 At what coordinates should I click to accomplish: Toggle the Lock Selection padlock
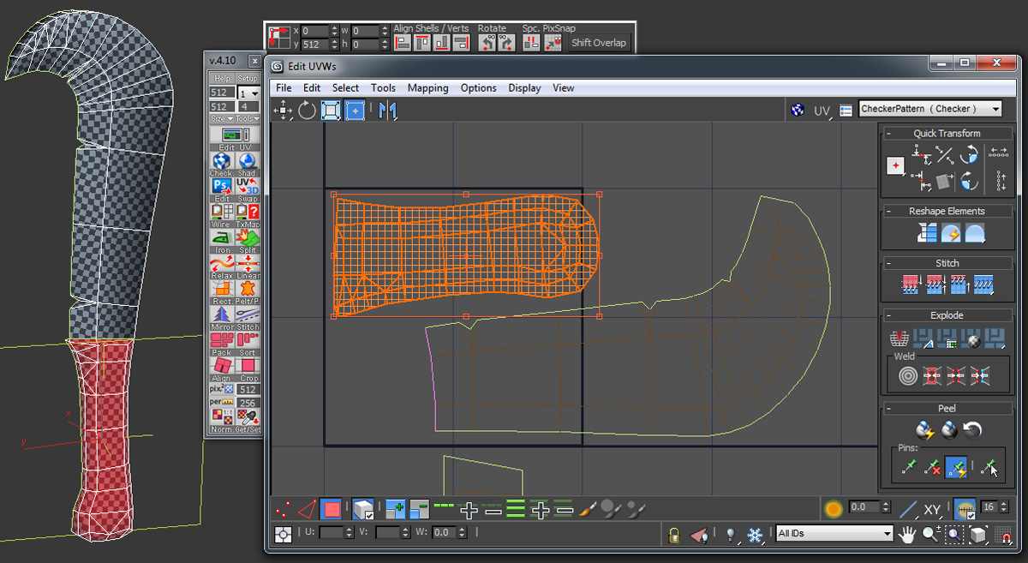(674, 535)
